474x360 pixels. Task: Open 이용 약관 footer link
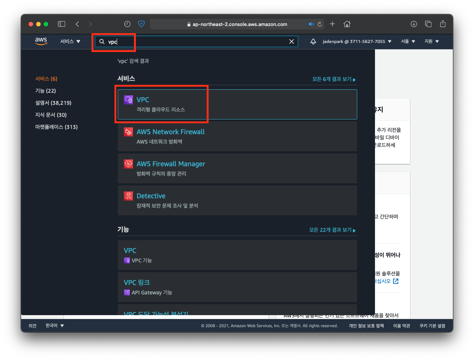402,326
